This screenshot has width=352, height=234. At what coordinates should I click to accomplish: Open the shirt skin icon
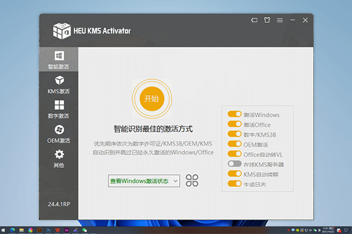click(x=267, y=20)
